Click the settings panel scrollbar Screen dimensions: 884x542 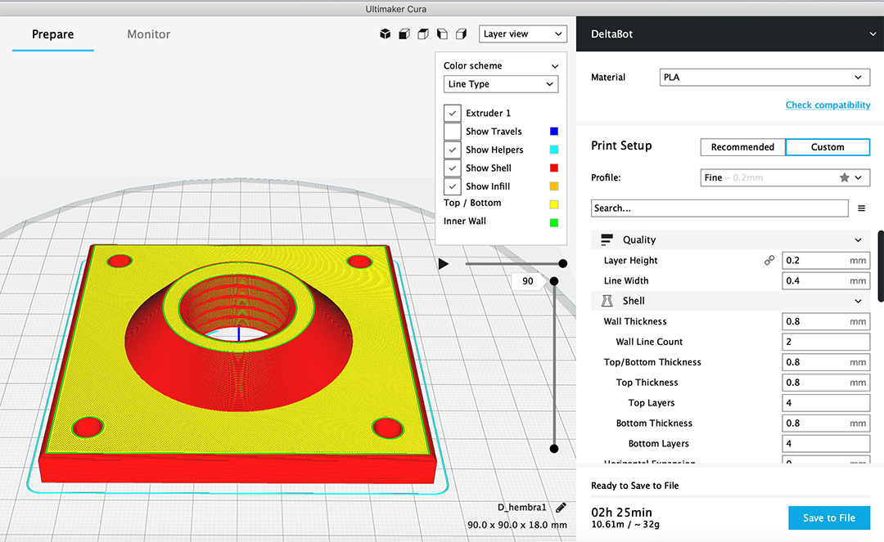[881, 266]
